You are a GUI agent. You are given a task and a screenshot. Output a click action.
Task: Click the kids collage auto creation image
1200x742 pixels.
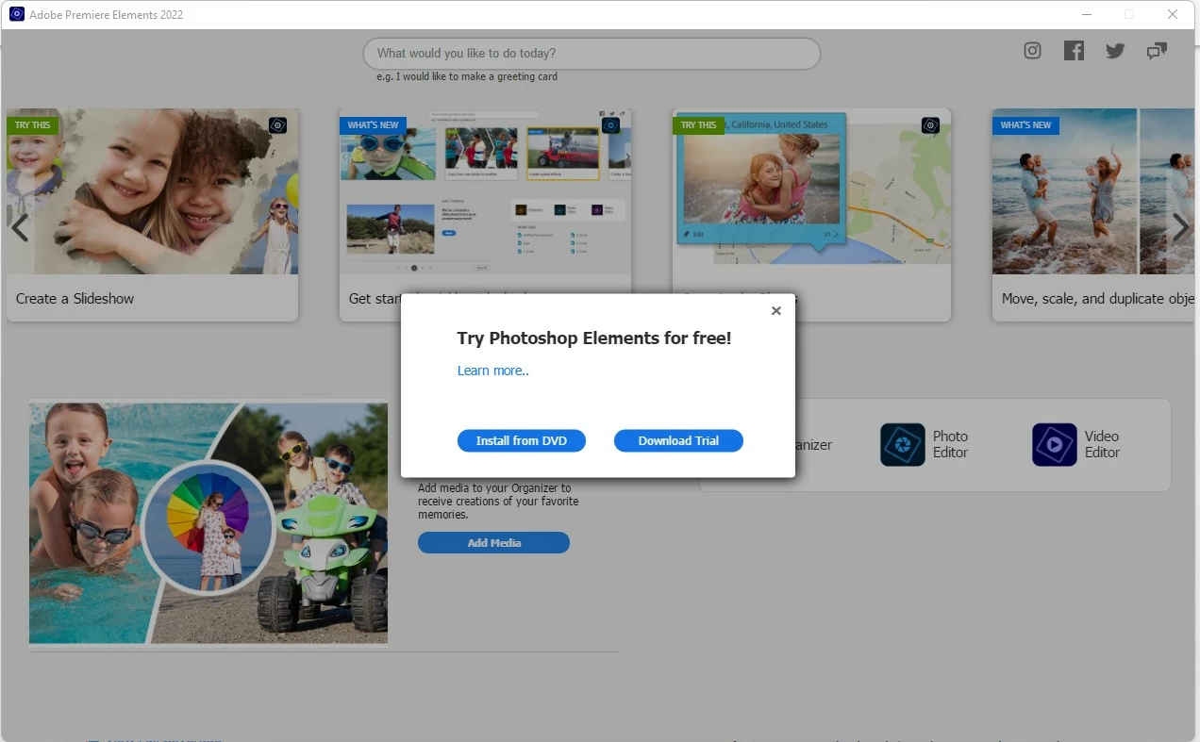(x=208, y=523)
